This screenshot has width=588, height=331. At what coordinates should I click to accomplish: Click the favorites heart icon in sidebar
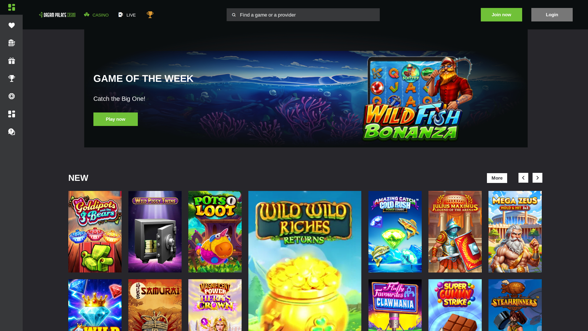[x=12, y=25]
